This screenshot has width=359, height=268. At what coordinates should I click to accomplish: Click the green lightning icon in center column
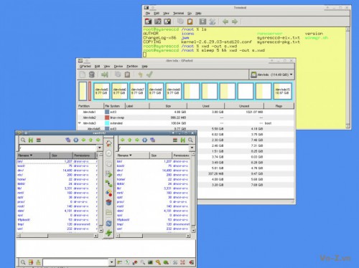point(108,233)
